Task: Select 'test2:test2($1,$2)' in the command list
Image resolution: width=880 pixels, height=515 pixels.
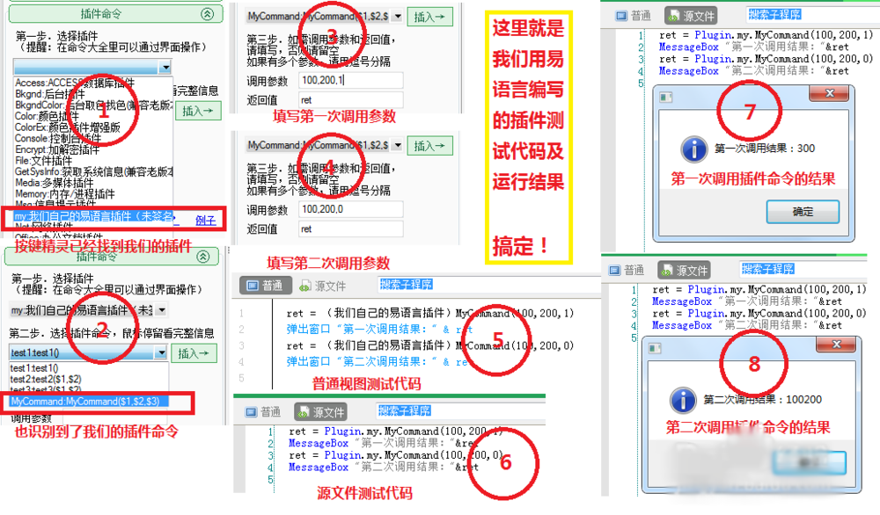Action: 46,380
